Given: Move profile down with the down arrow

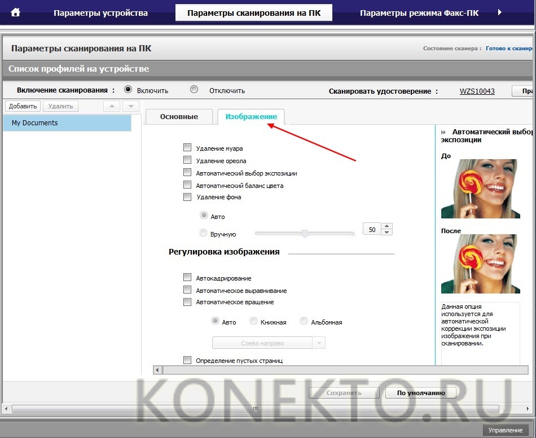Looking at the screenshot, I should point(131,106).
